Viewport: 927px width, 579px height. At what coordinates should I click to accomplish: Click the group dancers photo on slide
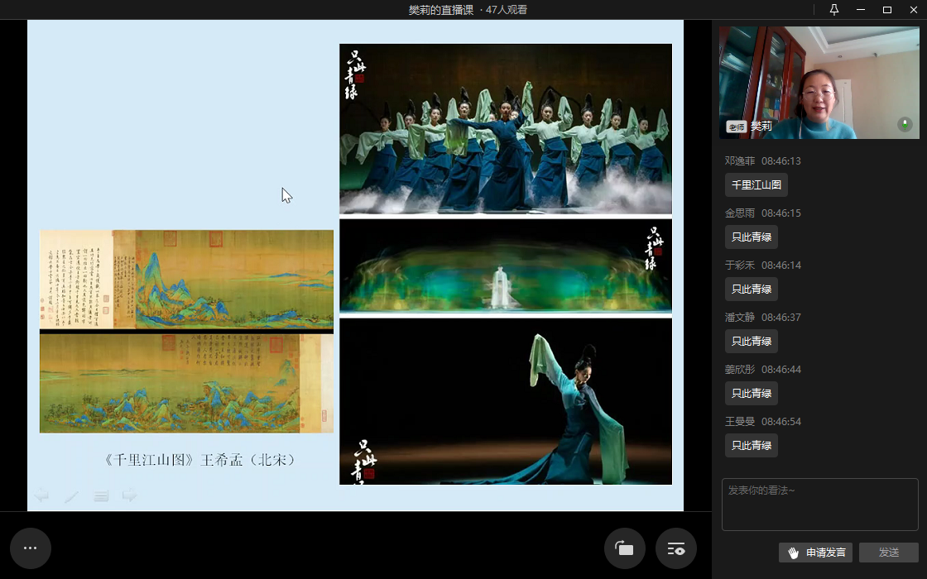click(506, 129)
